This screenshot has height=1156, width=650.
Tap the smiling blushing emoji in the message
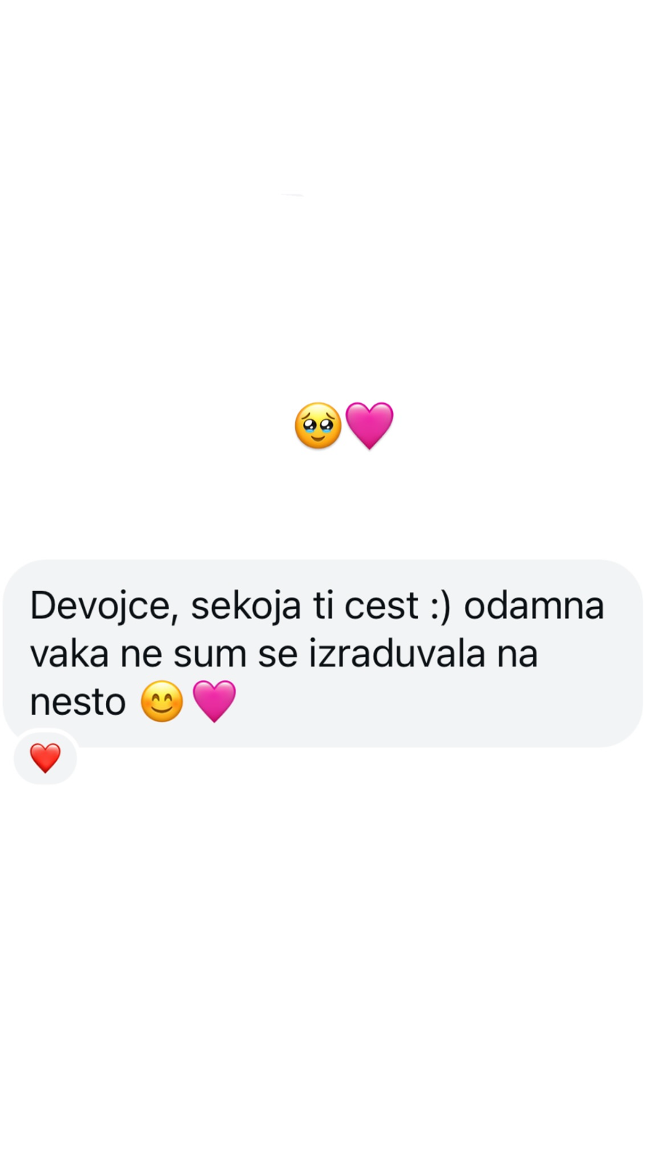click(161, 701)
